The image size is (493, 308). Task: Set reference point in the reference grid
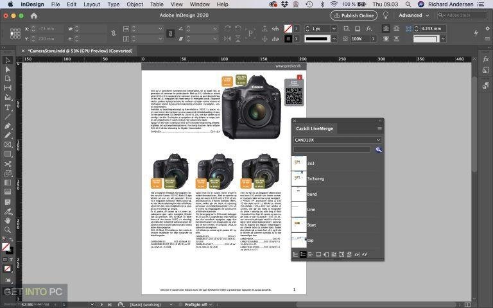(15, 33)
